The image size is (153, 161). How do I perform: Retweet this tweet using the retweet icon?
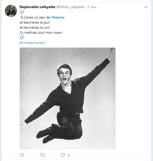(x=42, y=155)
